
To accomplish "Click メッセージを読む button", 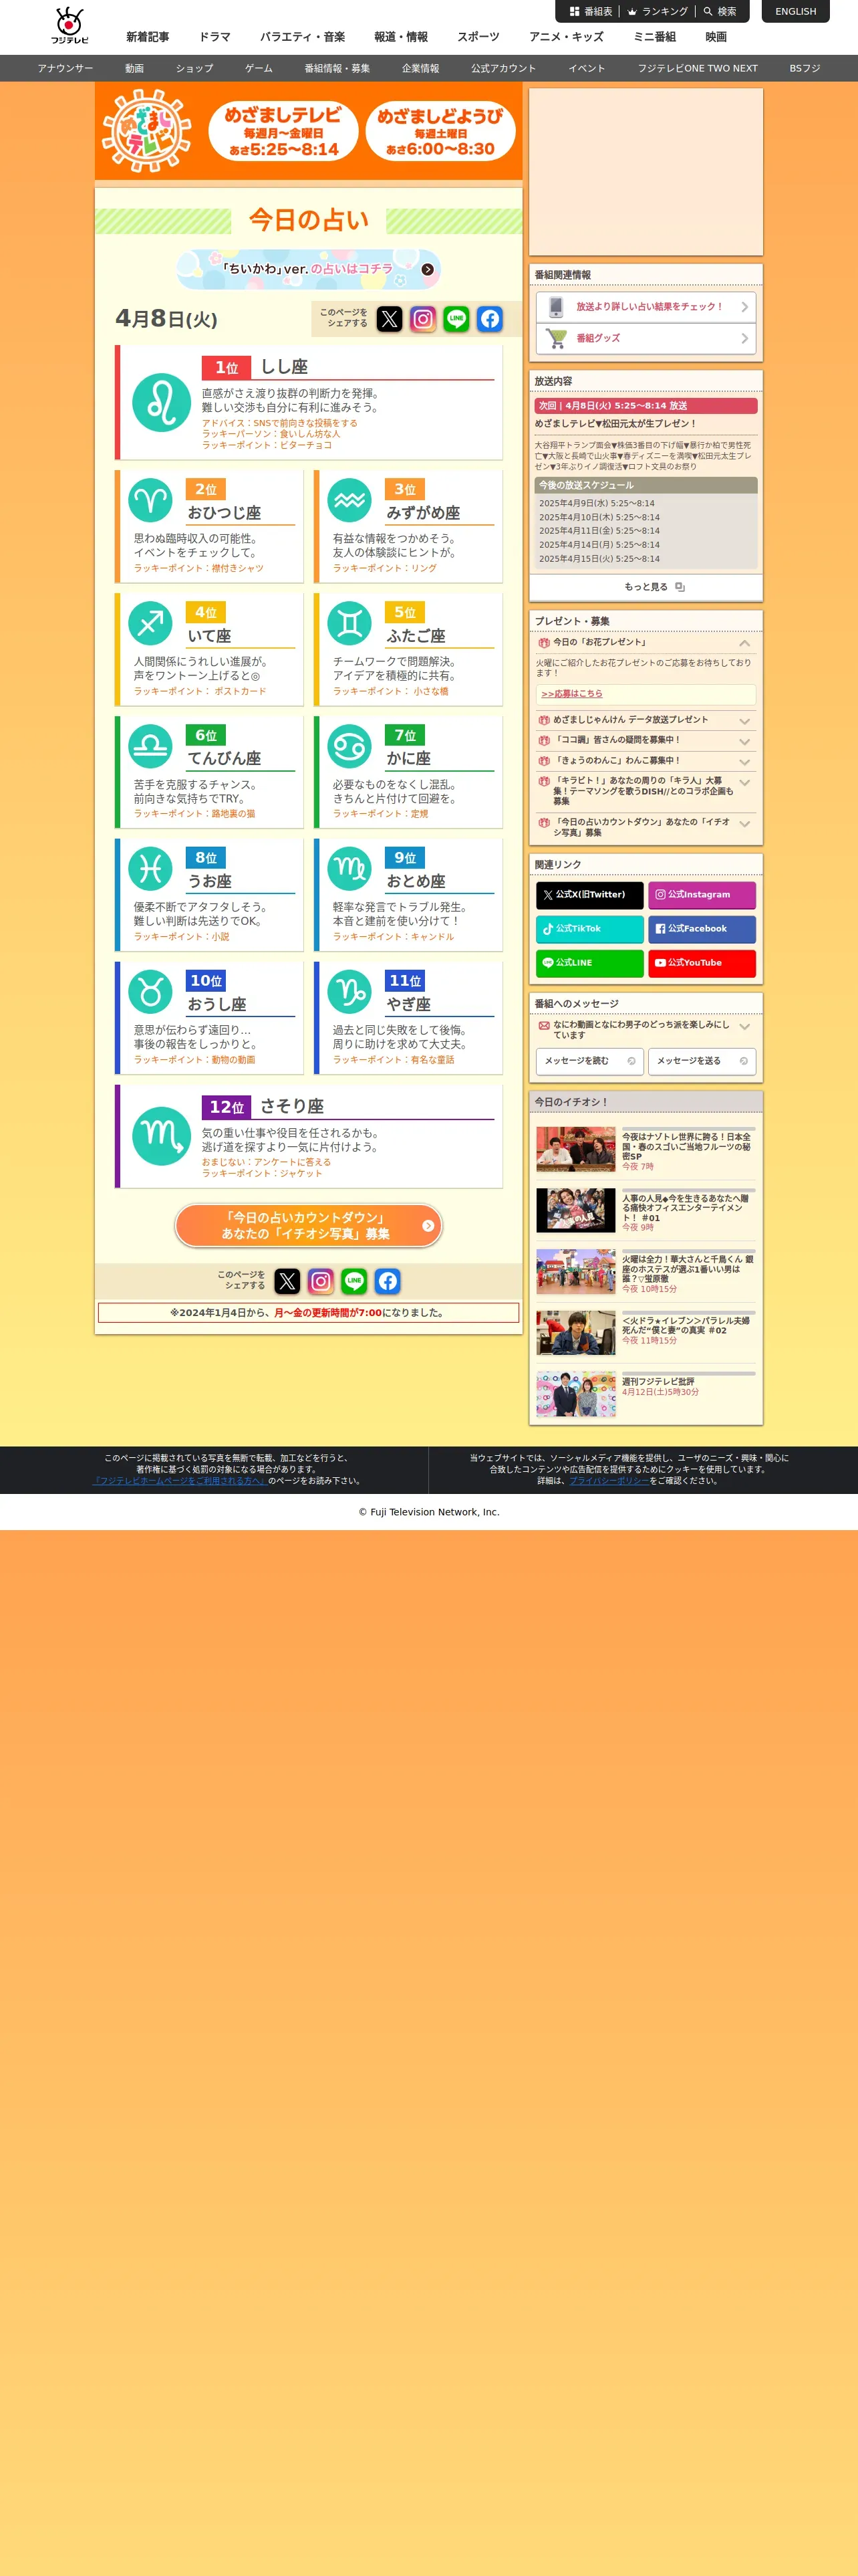I will 589,1061.
